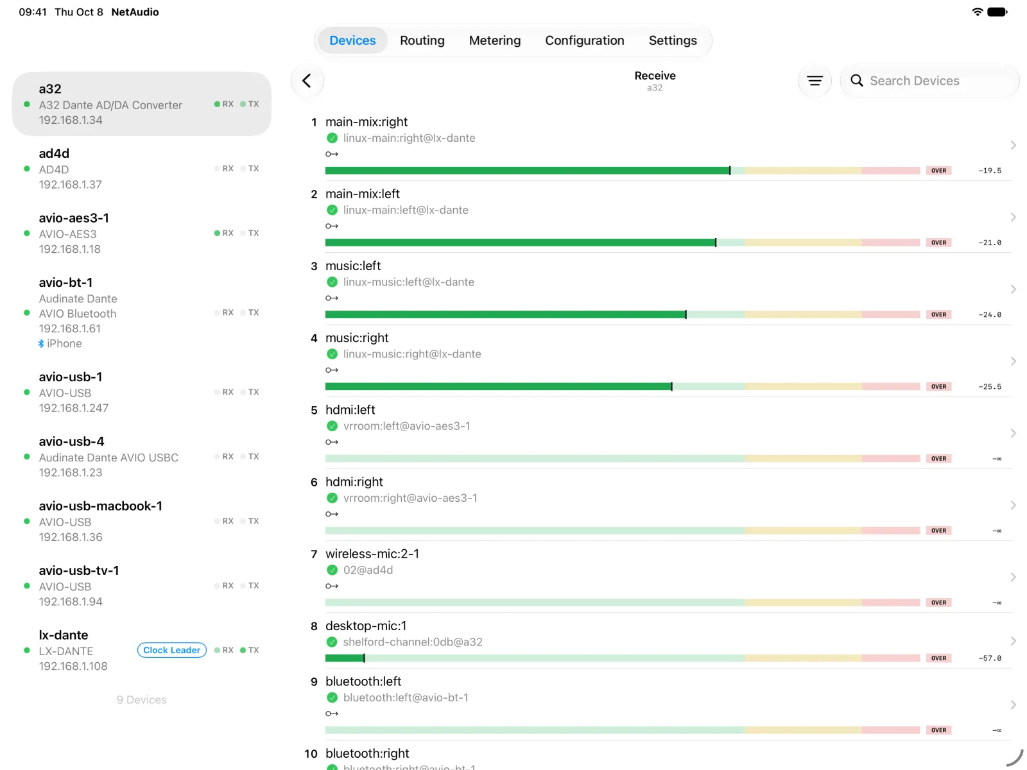
Task: Click subscription arrow icon under bluetooth:left
Action: pyautogui.click(x=332, y=714)
